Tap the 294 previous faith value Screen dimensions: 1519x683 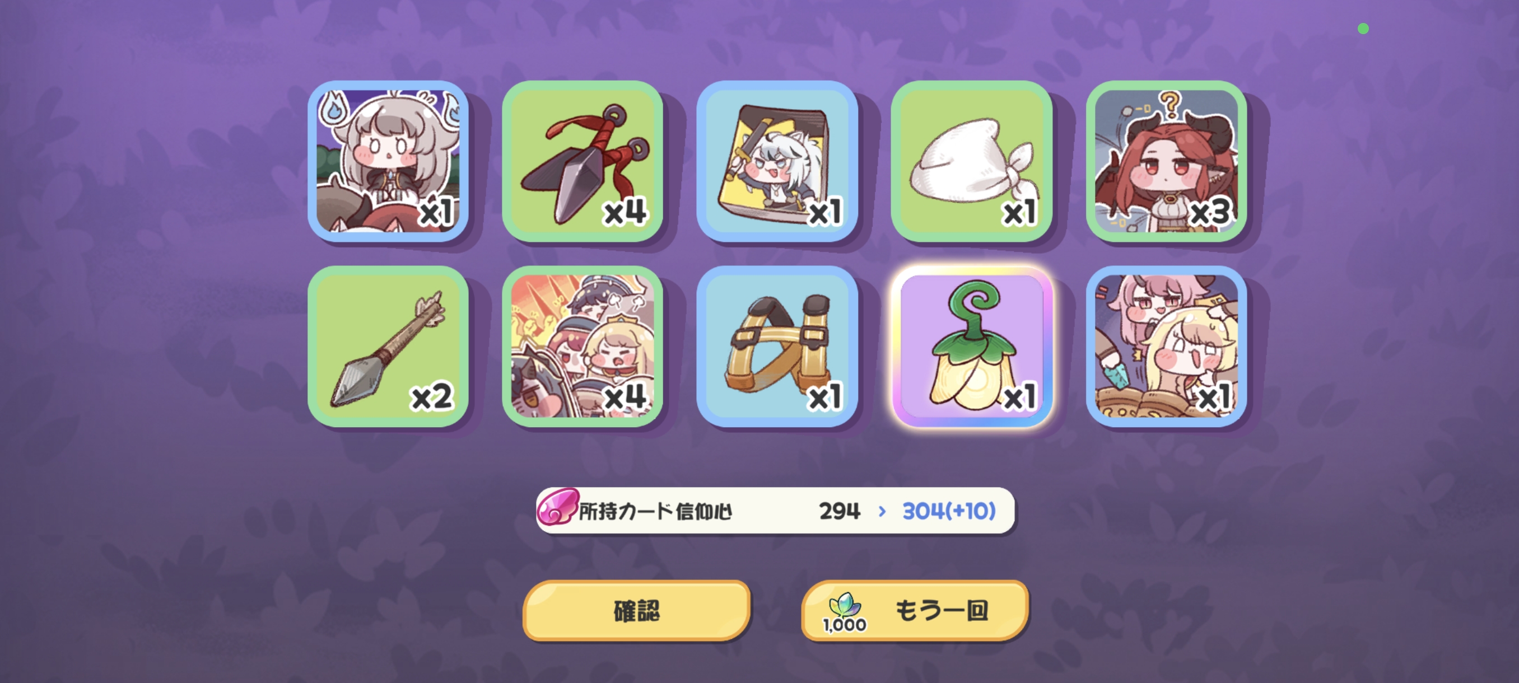pyautogui.click(x=840, y=511)
